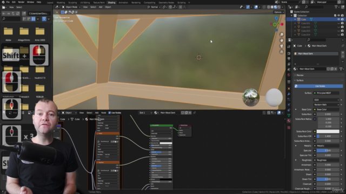Open the Modifier wrench properties tab
Screen dimensions: 346x194
289,94
